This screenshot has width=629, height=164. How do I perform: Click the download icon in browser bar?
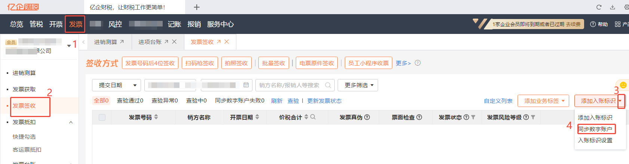[x=613, y=7]
